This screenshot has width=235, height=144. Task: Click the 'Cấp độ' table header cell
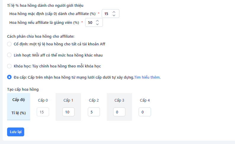pyautogui.click(x=19, y=100)
